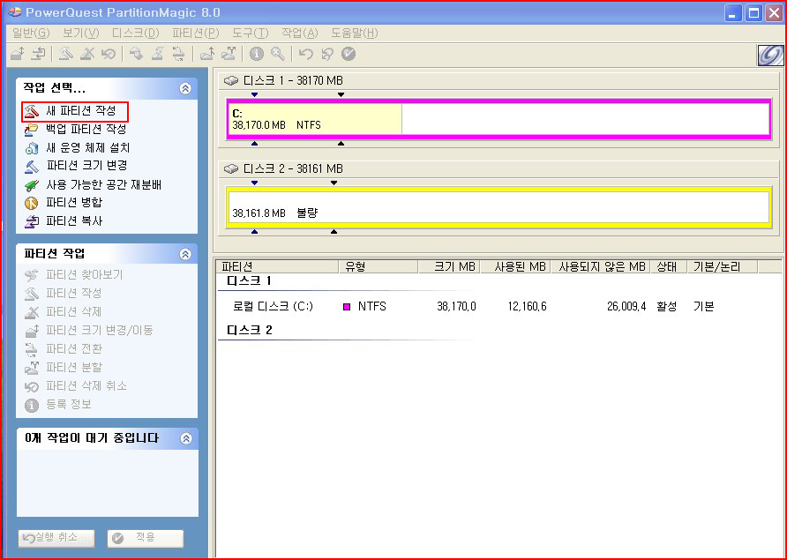Click the 백업 파티션 작성 folder icon
787x560 pixels.
click(32, 130)
